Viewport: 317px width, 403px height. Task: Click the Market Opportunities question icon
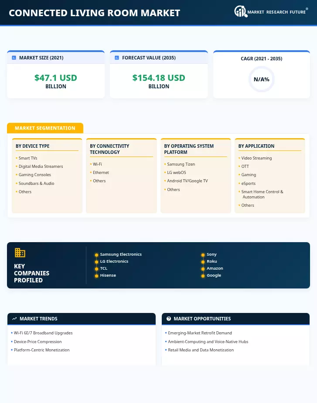pos(168,319)
